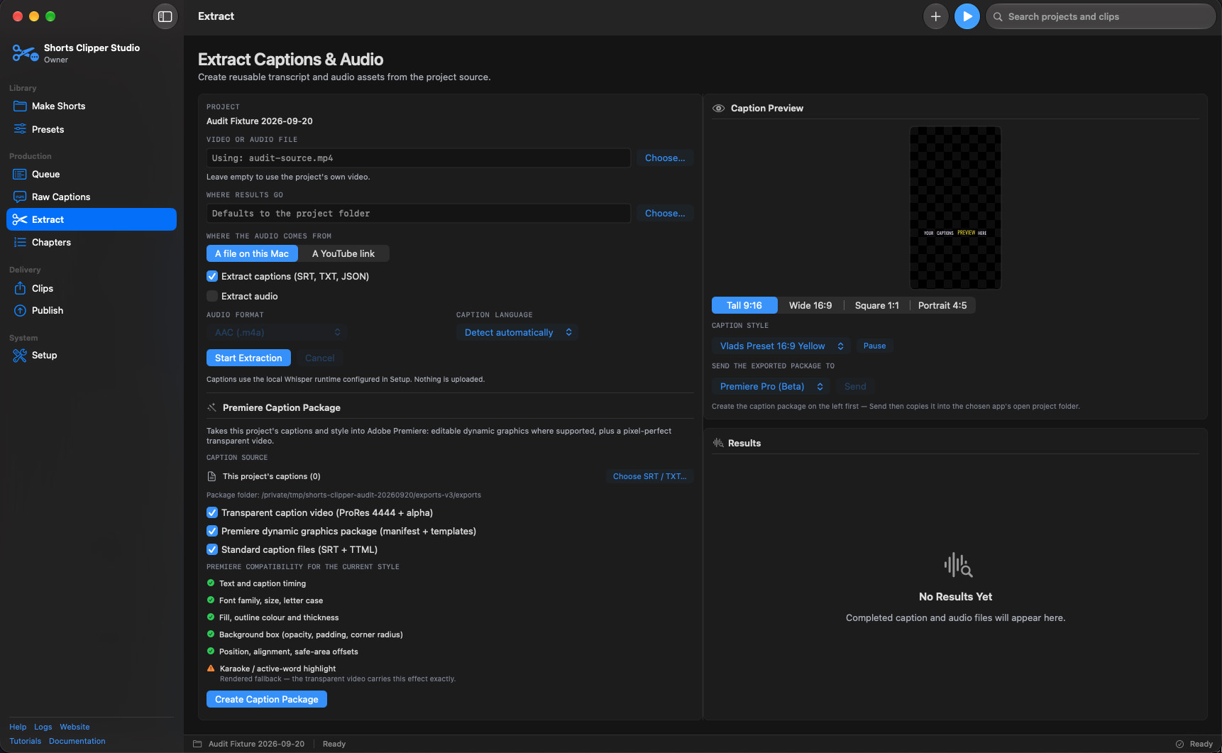The width and height of the screenshot is (1222, 753).
Task: Switch preview to Wide 16:9
Action: pyautogui.click(x=810, y=305)
